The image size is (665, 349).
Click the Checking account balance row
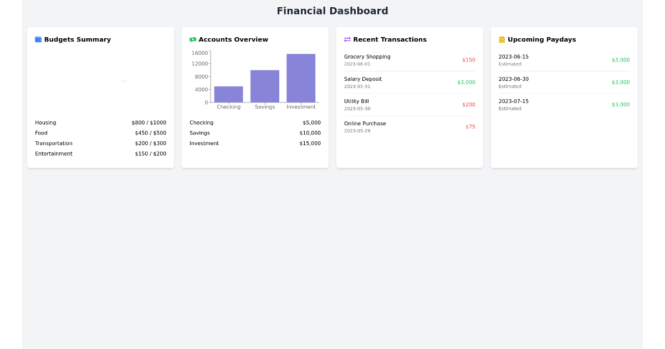coord(255,122)
